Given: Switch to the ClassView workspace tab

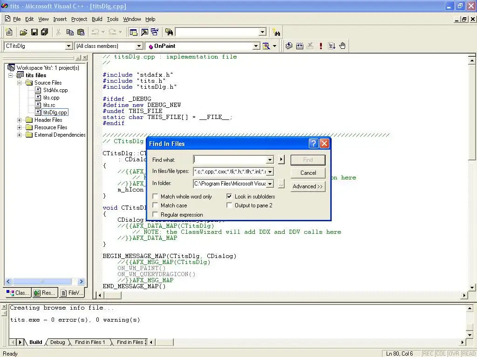Looking at the screenshot, I should tap(18, 293).
